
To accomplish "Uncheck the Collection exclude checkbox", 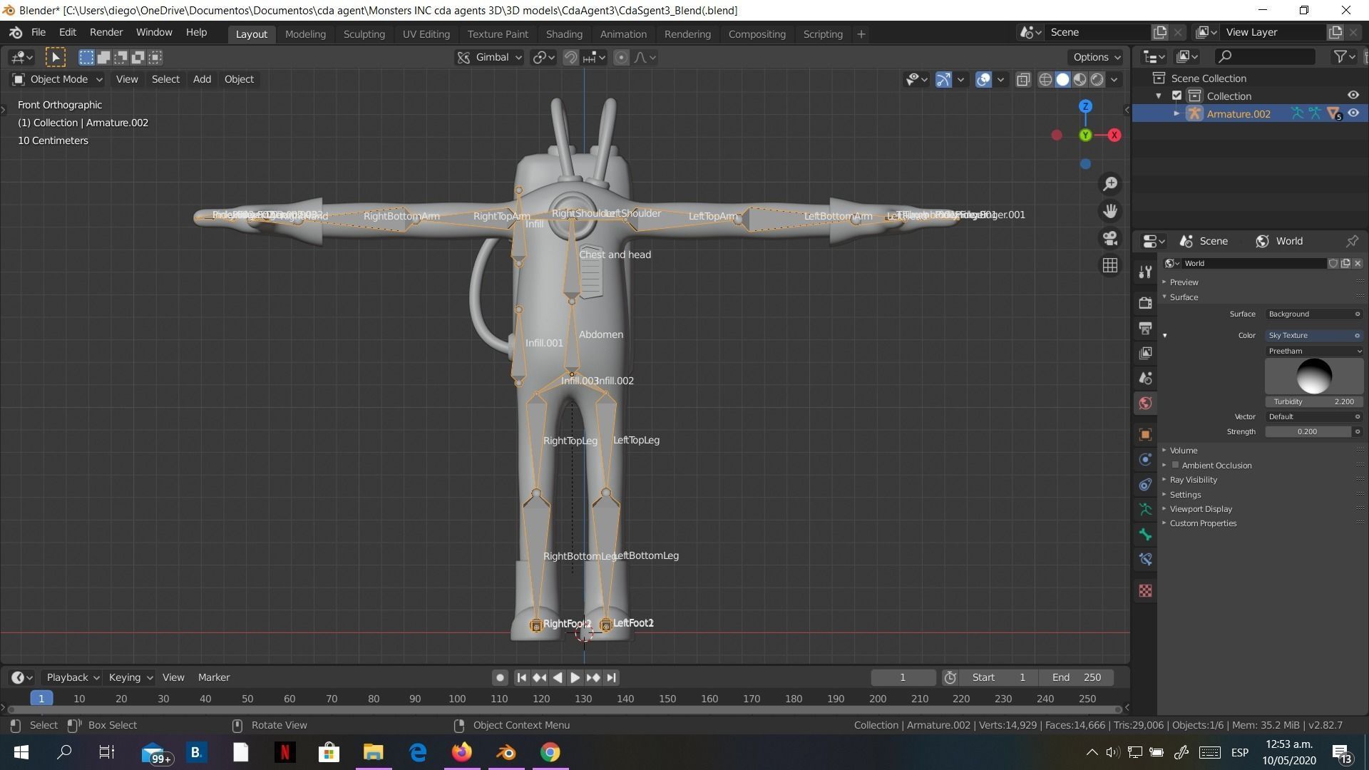I will 1177,96.
